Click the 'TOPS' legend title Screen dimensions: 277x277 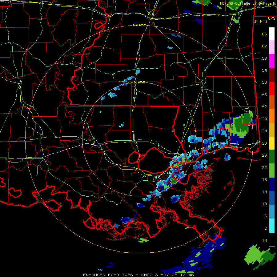271,18
